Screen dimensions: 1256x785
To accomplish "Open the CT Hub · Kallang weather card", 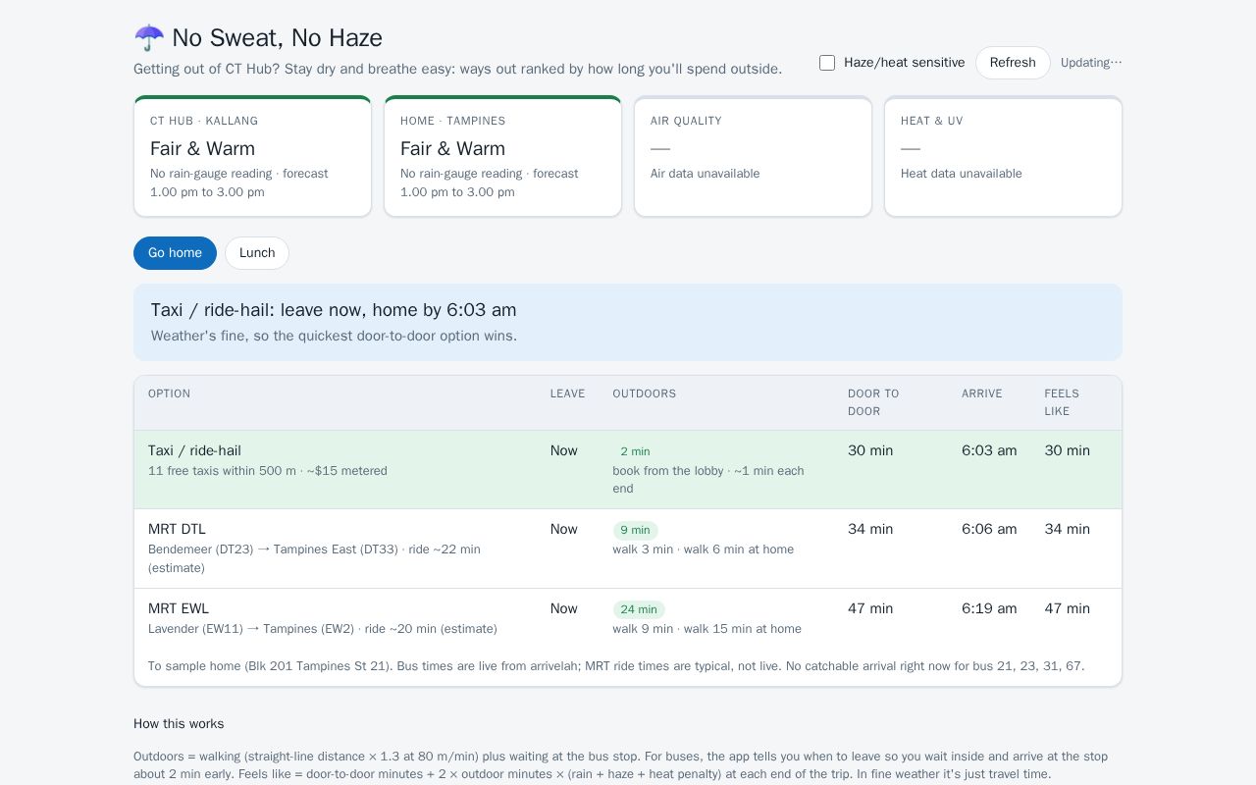I will click(x=252, y=156).
